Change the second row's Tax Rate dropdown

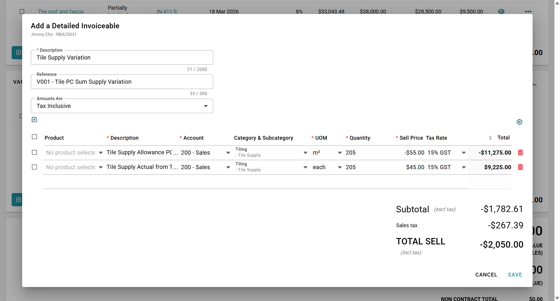pyautogui.click(x=463, y=167)
